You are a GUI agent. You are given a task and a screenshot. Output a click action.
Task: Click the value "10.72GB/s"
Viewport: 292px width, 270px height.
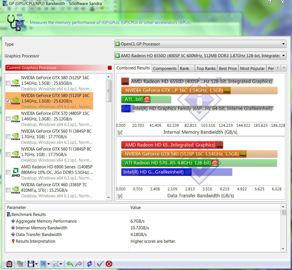click(x=140, y=228)
